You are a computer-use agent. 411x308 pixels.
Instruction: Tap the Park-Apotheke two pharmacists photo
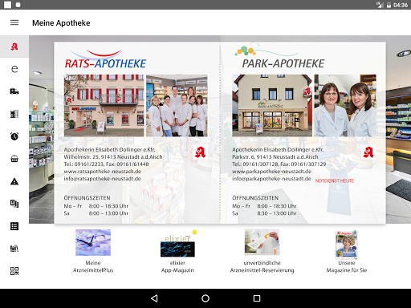(x=345, y=106)
